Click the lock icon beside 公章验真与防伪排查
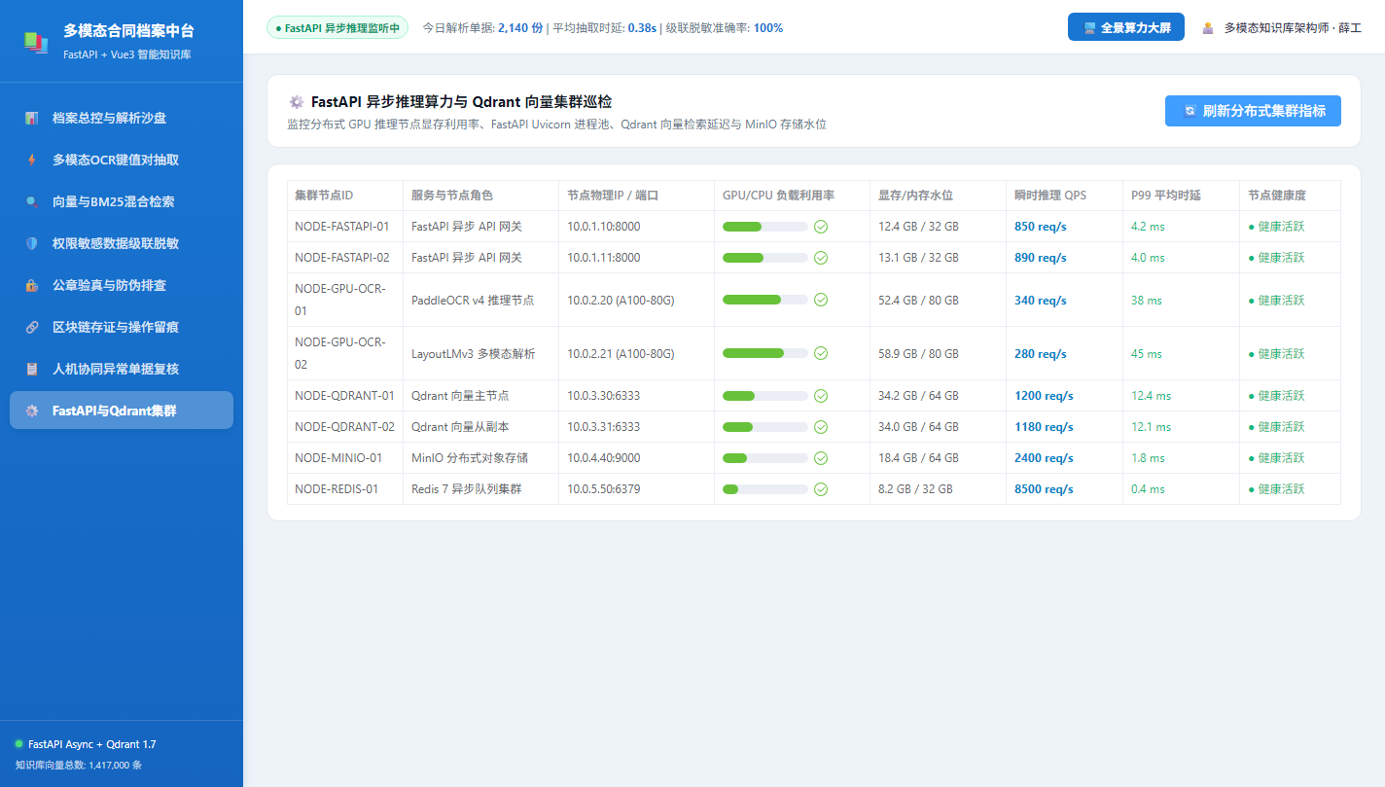Image resolution: width=1385 pixels, height=787 pixels. click(x=32, y=286)
